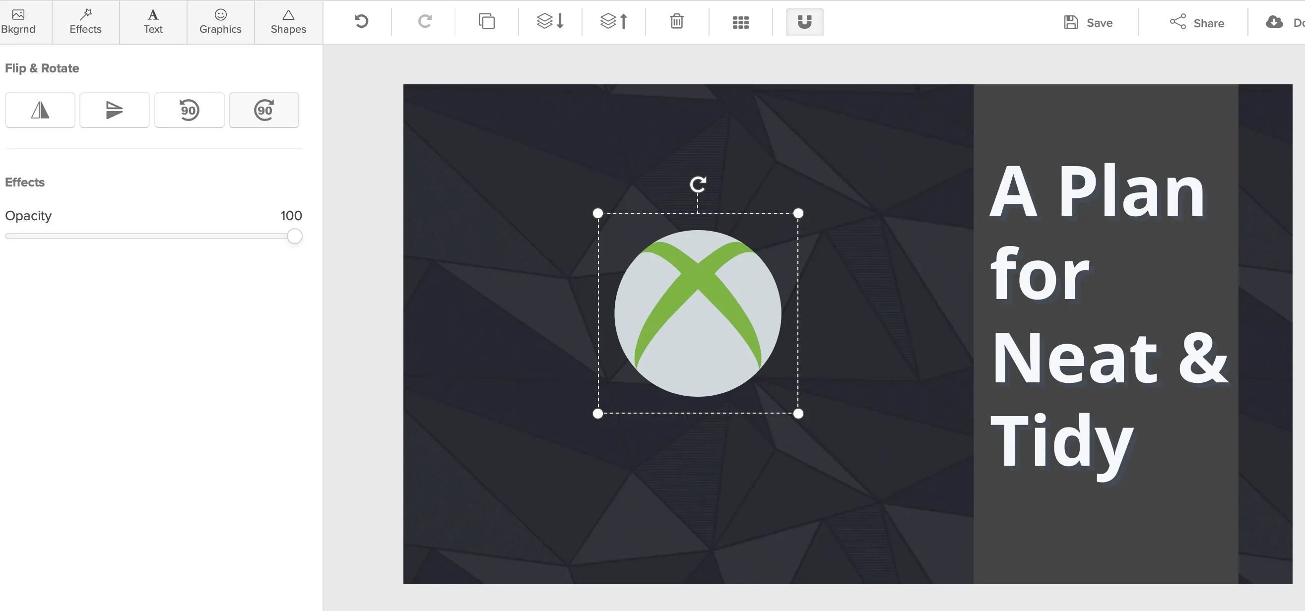Open the Text tab
The image size is (1305, 611).
(x=153, y=22)
